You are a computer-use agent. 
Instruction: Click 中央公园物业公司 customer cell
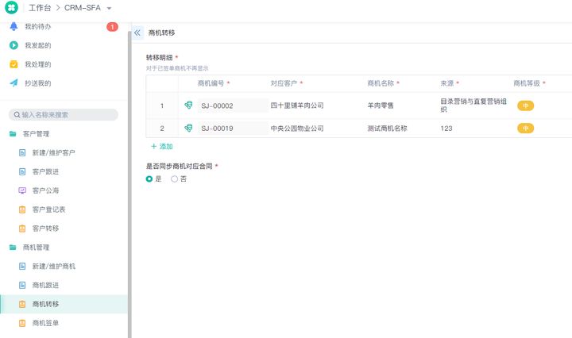coord(297,129)
